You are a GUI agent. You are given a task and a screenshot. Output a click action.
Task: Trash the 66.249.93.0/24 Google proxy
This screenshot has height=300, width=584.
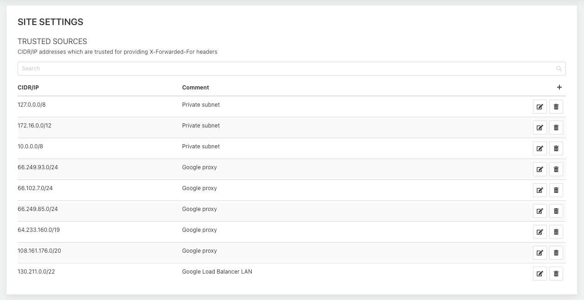point(556,169)
